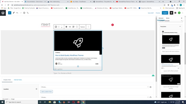Open Other bookmarks folder
Screen dimensions: 186x104
[169, 8]
